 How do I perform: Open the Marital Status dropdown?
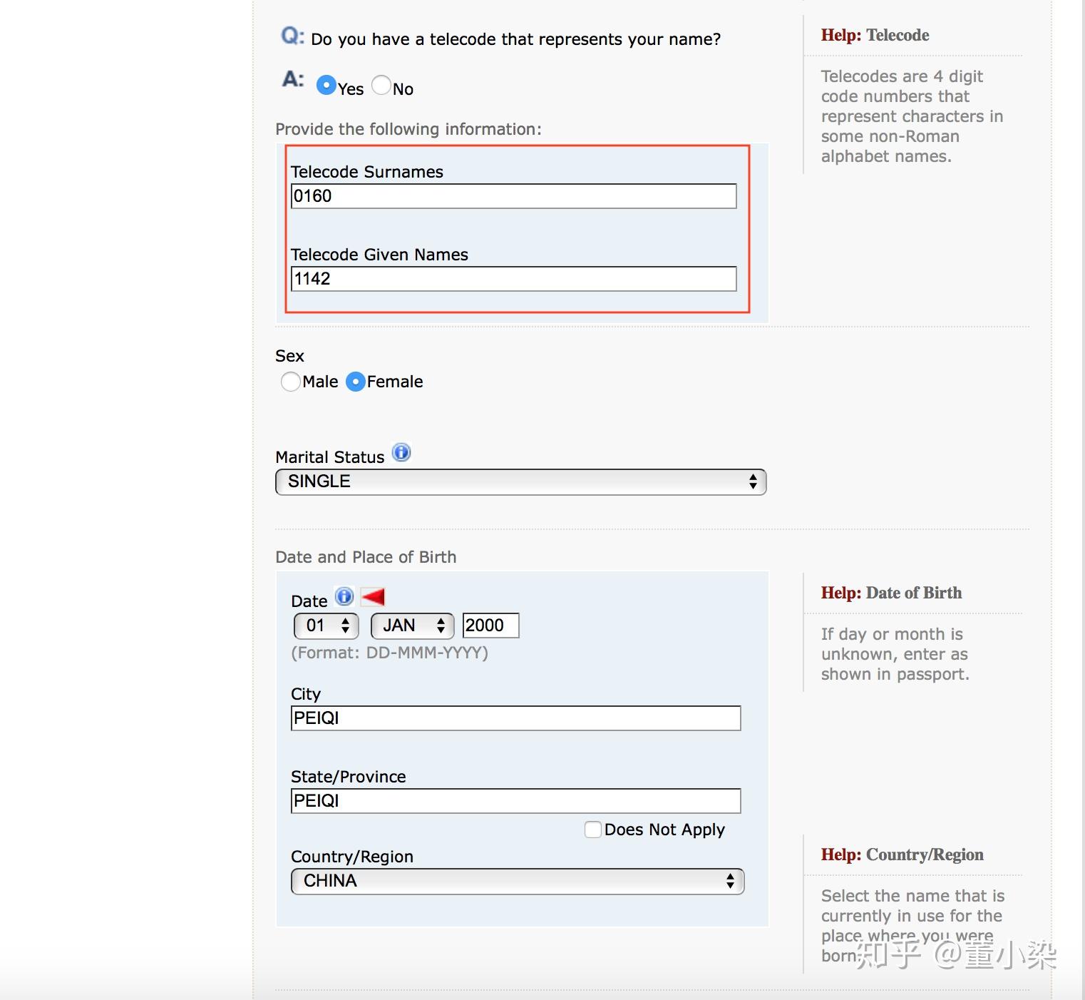point(520,482)
